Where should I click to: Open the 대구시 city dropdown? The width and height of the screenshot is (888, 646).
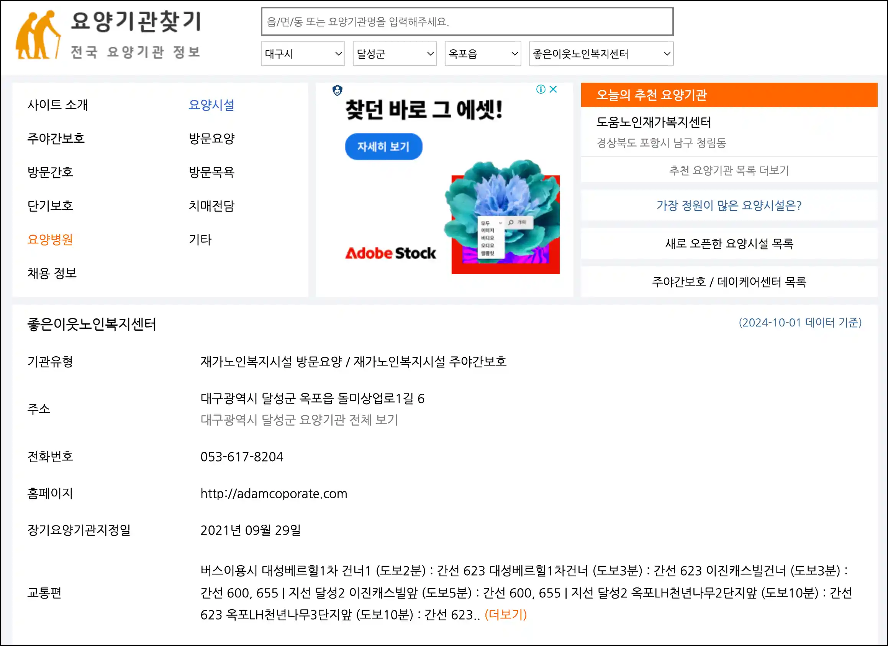click(x=303, y=54)
